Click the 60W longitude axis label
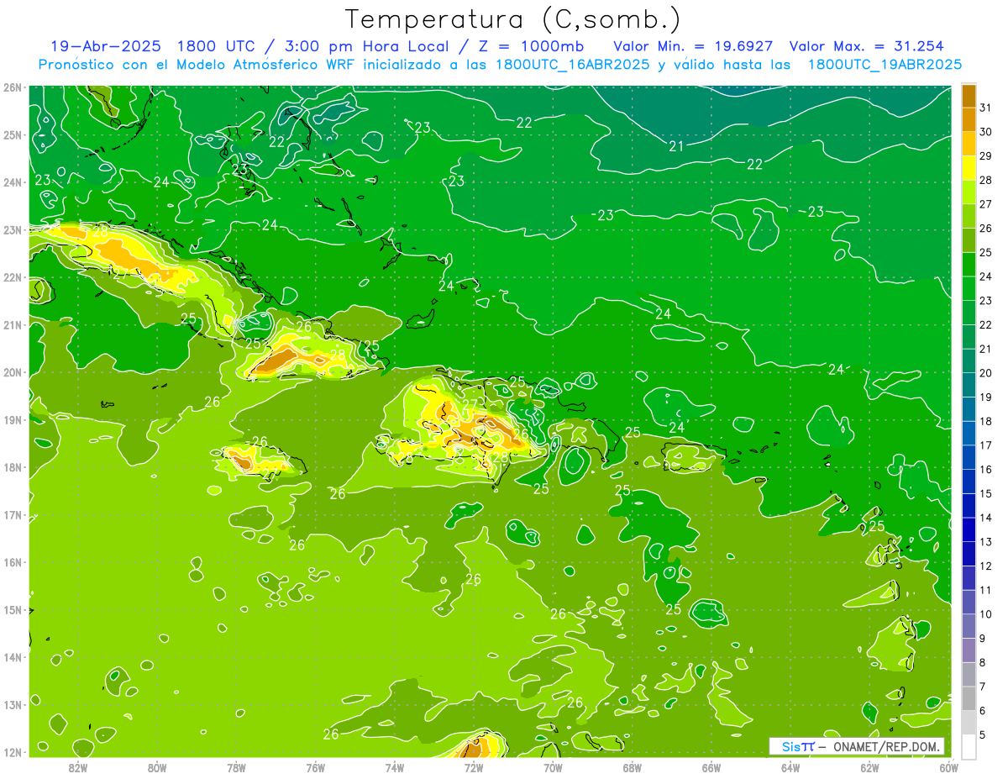Image resolution: width=1008 pixels, height=779 pixels. click(x=948, y=767)
